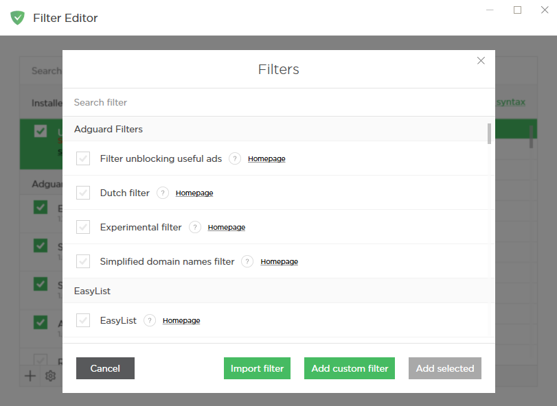
Task: Click the plus add icon in Filter Editor
Action: (30, 376)
